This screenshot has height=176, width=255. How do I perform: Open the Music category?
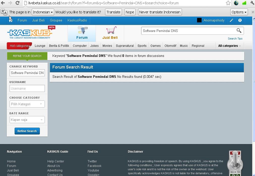(184, 46)
